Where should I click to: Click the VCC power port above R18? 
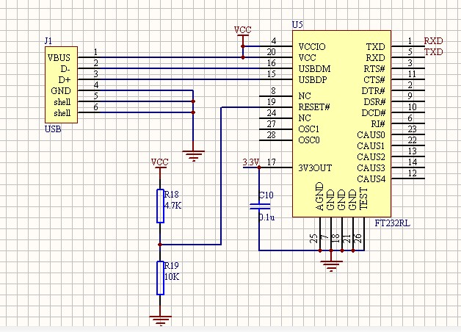159,162
